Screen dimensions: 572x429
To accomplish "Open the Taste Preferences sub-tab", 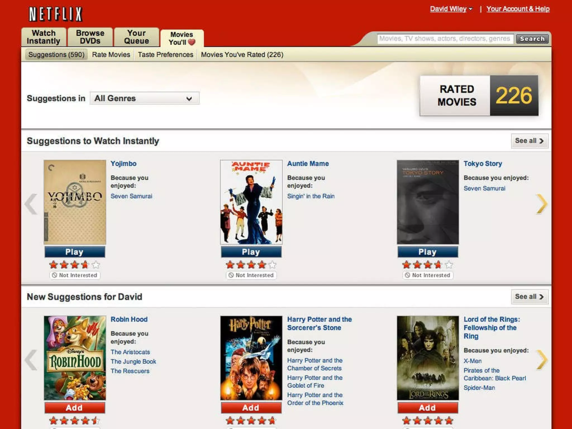I will 165,55.
